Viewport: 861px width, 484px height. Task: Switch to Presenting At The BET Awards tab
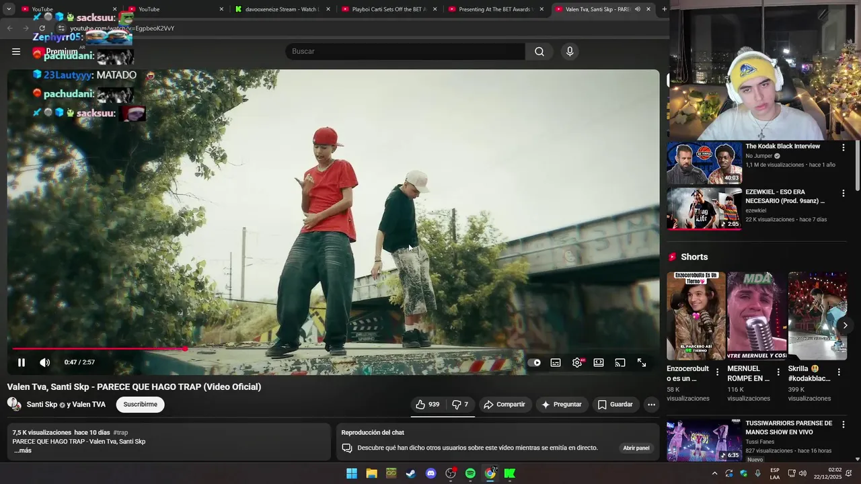coord(496,9)
